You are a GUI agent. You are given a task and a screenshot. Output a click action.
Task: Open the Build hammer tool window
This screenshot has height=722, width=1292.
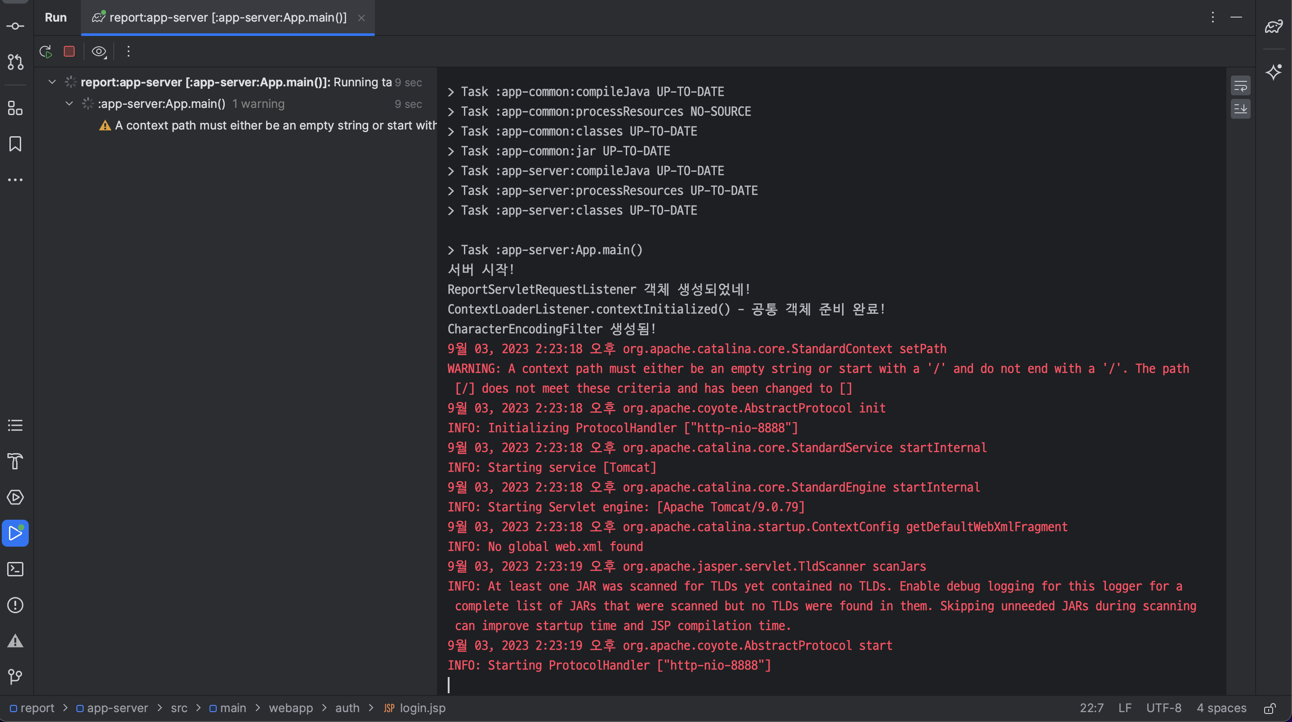(15, 461)
